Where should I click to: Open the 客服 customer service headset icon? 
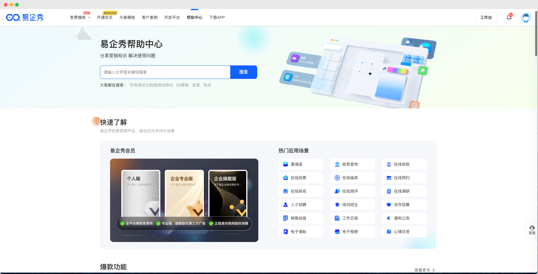tap(532, 228)
